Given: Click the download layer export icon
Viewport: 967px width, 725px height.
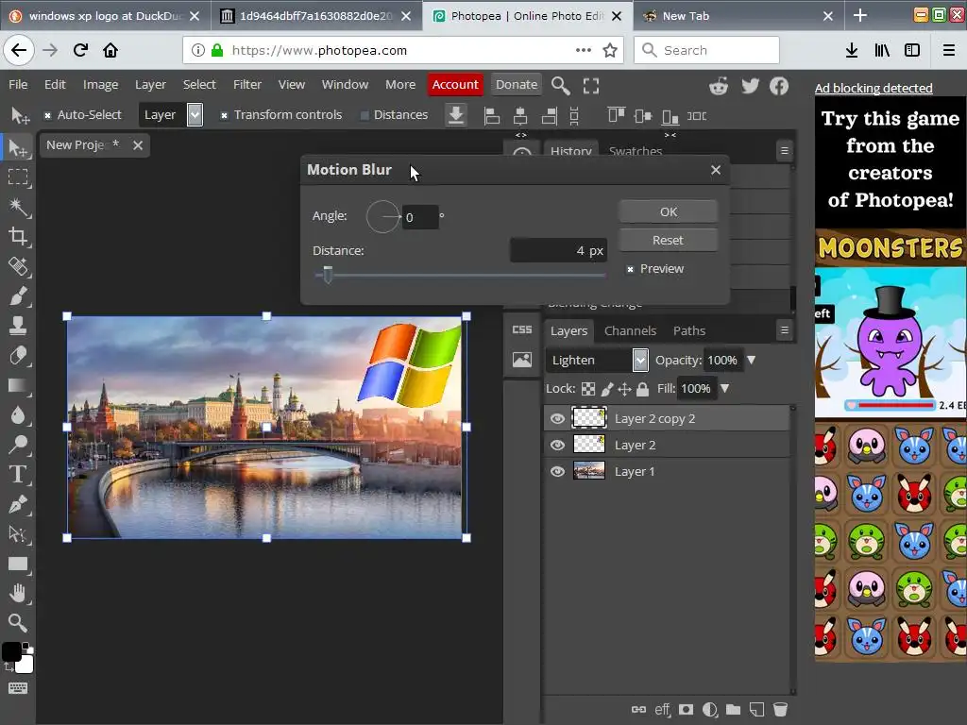Looking at the screenshot, I should click(456, 115).
